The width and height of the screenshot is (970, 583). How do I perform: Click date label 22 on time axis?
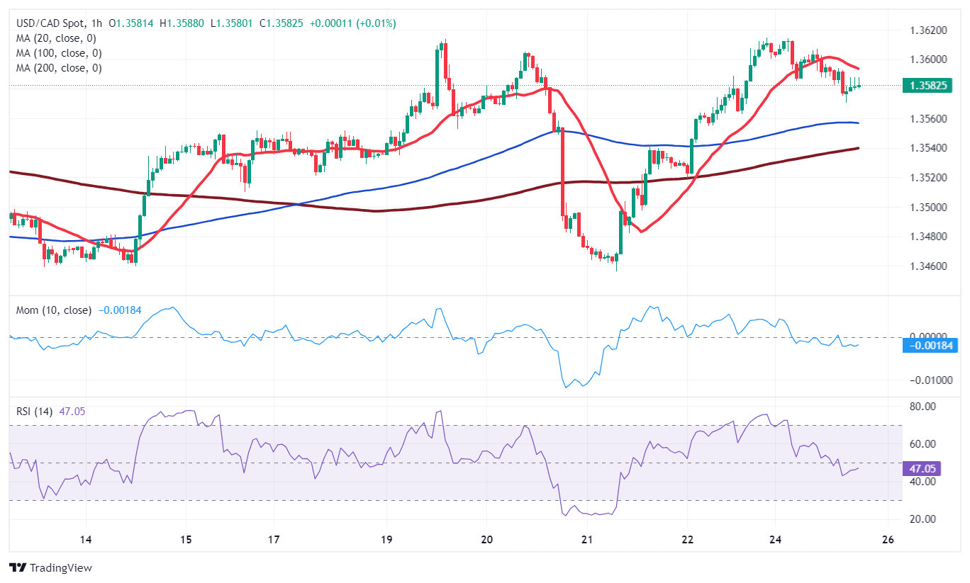pos(687,540)
